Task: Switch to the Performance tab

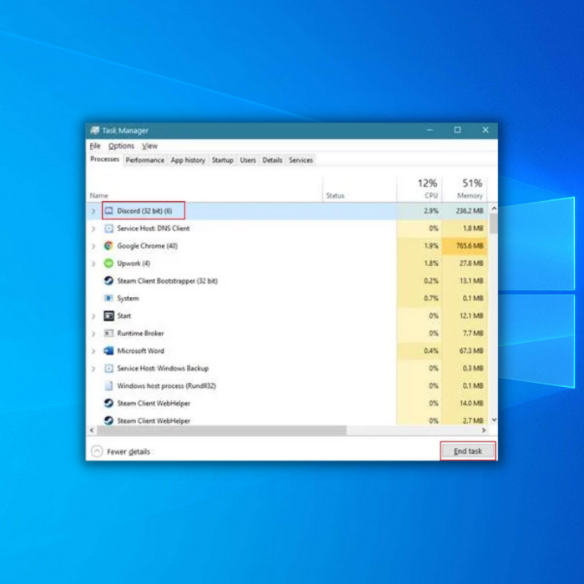Action: [145, 160]
